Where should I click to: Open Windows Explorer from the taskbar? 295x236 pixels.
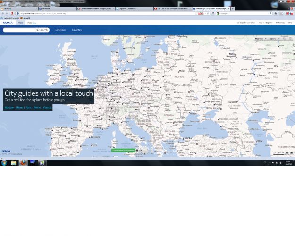pos(14,163)
